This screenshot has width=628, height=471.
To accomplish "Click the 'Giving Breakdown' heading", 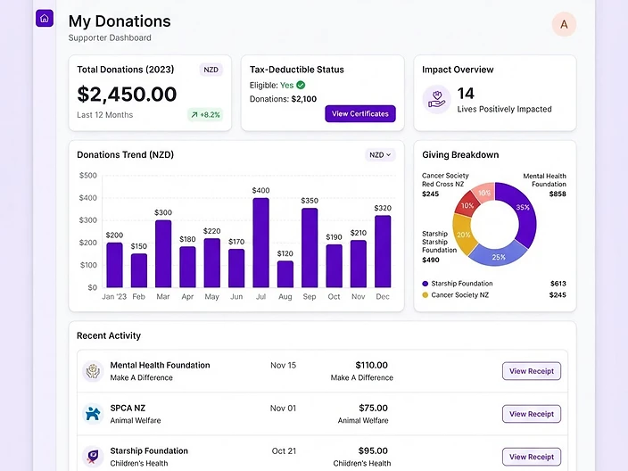I will [460, 155].
